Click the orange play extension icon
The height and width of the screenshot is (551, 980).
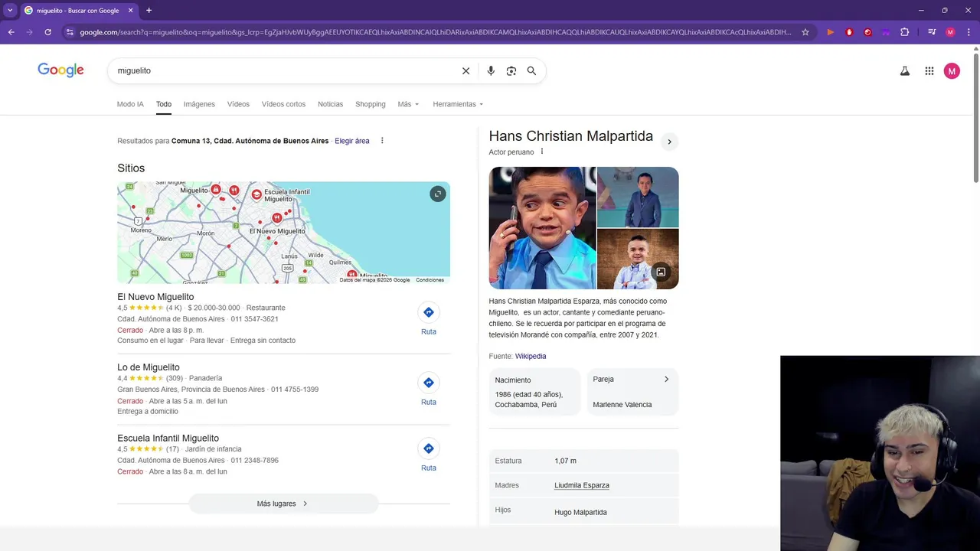(x=831, y=32)
